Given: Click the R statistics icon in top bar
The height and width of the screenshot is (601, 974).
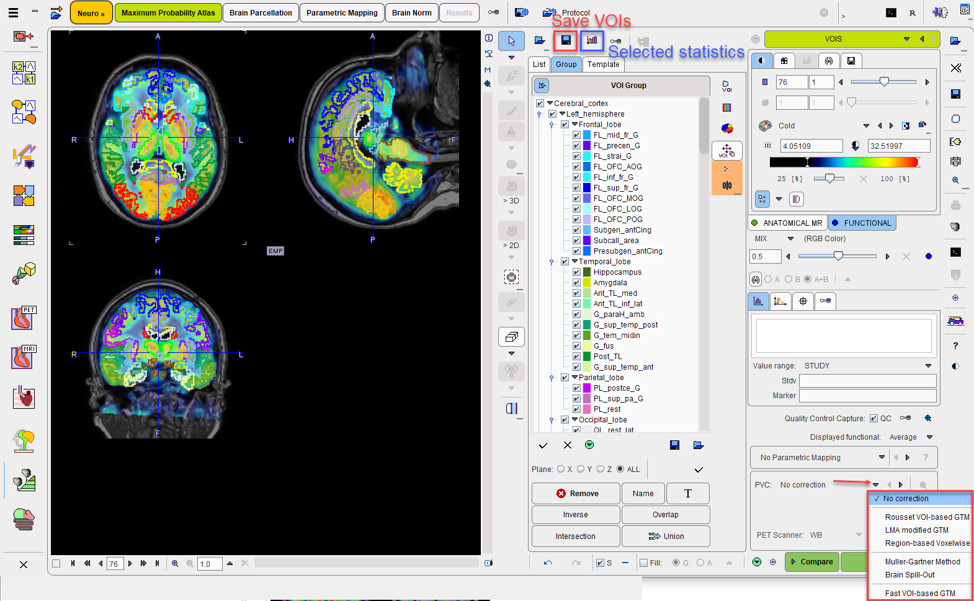Looking at the screenshot, I should pos(912,12).
